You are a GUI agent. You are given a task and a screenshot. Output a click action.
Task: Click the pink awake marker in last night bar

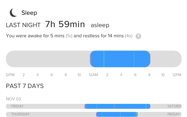point(92,59)
